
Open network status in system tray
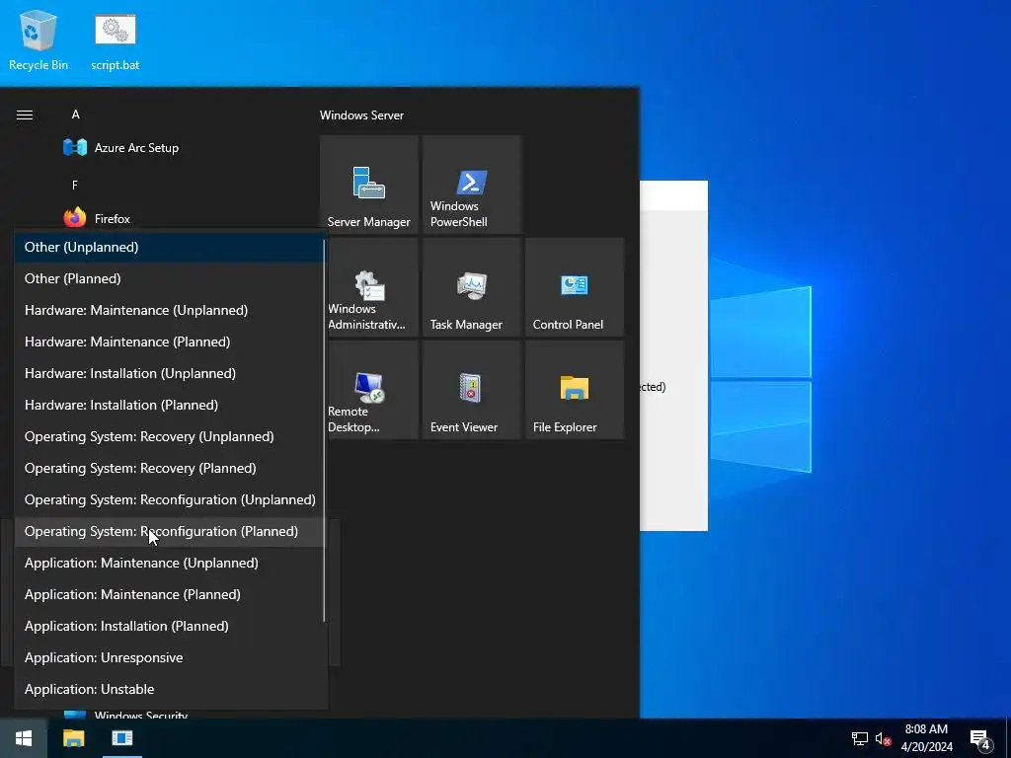click(860, 738)
